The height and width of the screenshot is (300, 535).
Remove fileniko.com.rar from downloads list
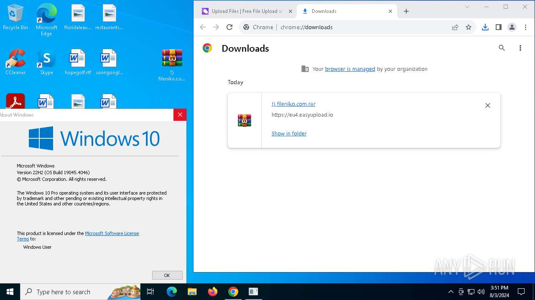click(x=488, y=105)
